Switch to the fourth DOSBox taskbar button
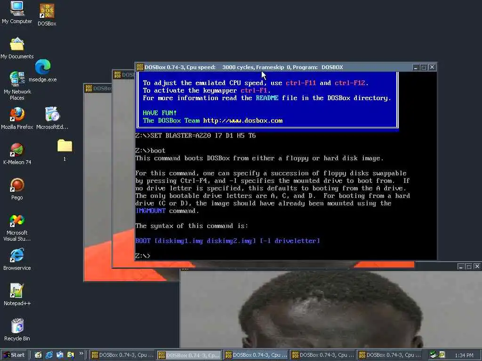482x361 pixels. 323,355
